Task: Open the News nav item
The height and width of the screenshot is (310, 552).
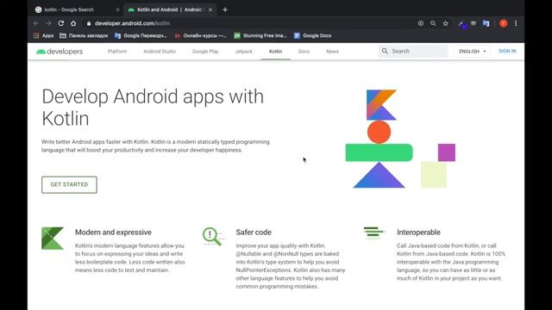Action: tap(332, 52)
